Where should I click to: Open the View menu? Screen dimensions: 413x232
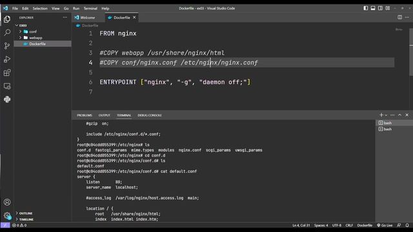[x=55, y=8]
